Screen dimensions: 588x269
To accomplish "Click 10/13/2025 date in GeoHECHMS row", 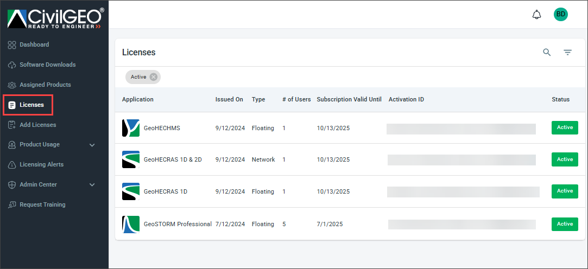I will pyautogui.click(x=333, y=128).
